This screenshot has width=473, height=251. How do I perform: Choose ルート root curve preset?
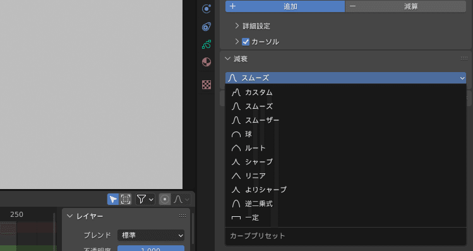click(x=345, y=148)
